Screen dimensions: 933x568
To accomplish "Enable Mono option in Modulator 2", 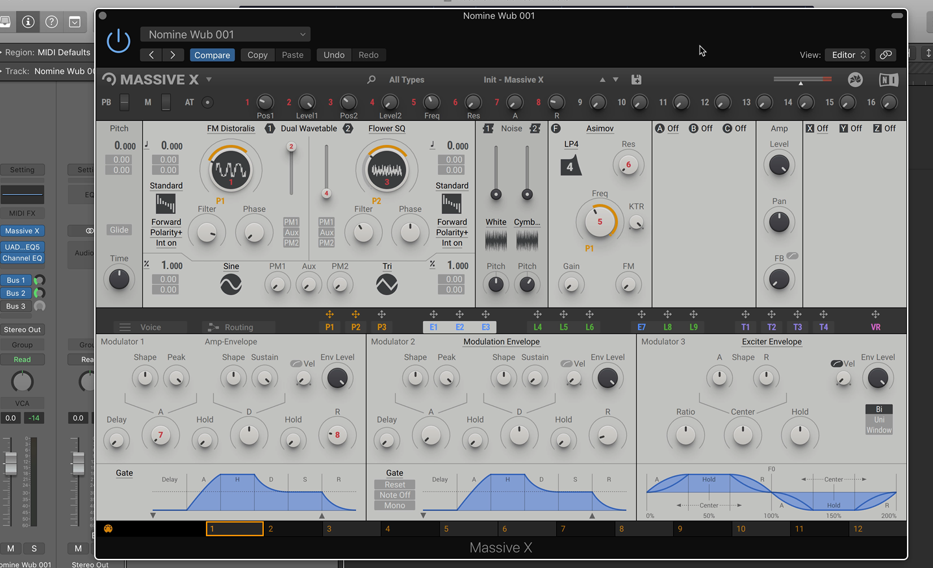I will pyautogui.click(x=394, y=506).
